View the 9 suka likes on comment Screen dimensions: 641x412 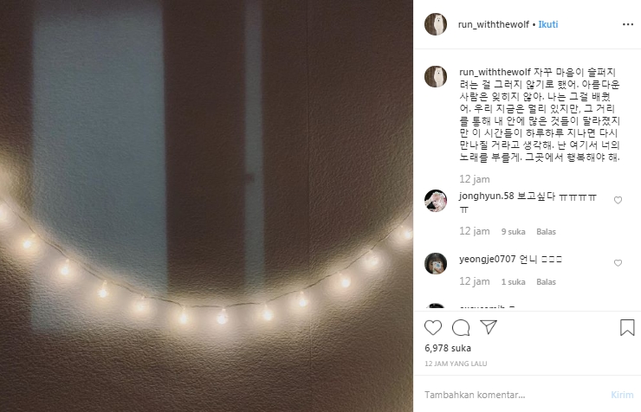tap(513, 231)
